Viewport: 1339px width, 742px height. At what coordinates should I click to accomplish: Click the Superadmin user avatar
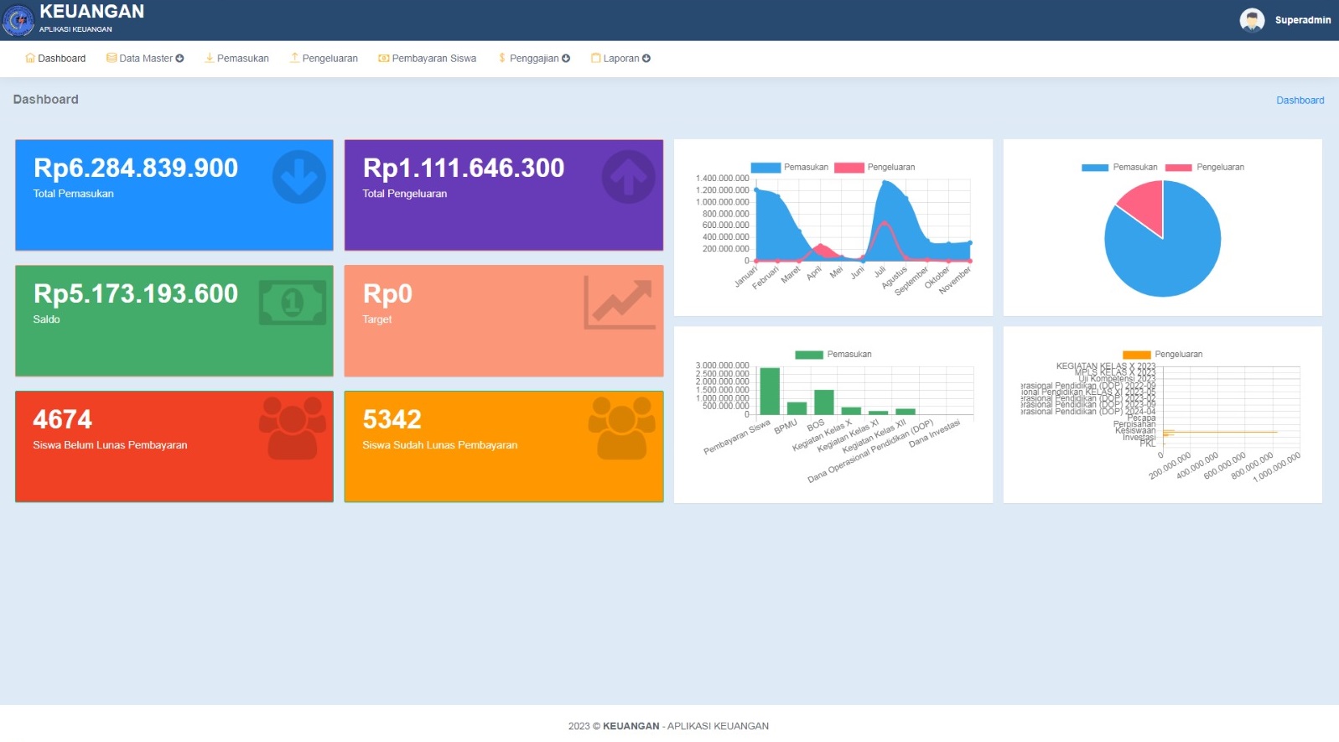1252,20
